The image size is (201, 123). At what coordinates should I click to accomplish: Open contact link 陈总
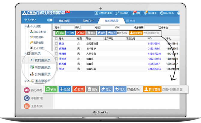pyautogui.click(x=61, y=44)
